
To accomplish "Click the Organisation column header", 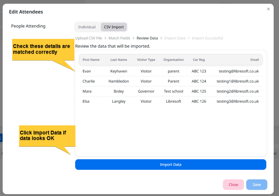I will click(x=174, y=60).
